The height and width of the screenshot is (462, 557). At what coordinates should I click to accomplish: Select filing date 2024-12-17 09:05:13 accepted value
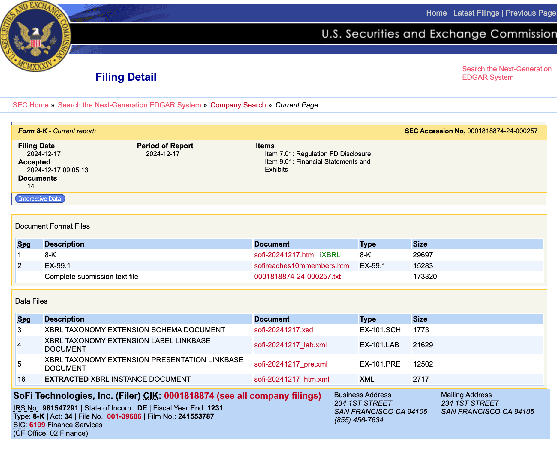click(58, 170)
